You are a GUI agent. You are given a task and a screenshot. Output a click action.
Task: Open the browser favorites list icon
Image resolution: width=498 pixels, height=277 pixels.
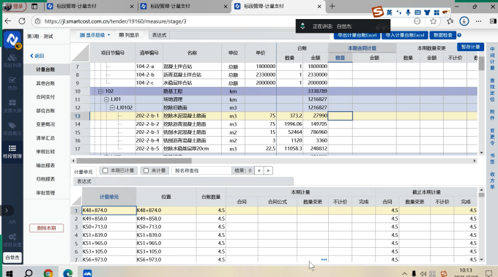pyautogui.click(x=450, y=21)
